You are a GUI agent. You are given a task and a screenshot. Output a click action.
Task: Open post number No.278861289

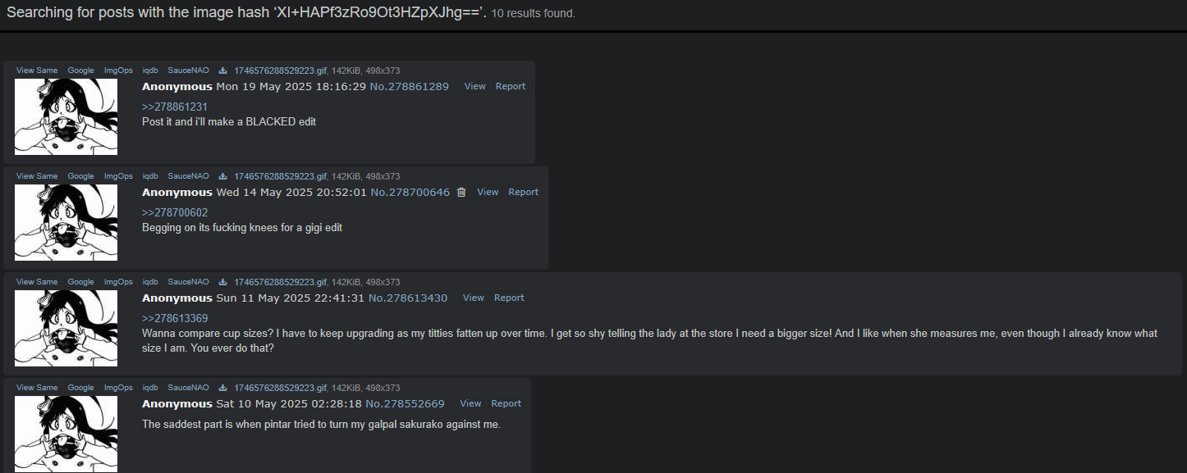[410, 86]
